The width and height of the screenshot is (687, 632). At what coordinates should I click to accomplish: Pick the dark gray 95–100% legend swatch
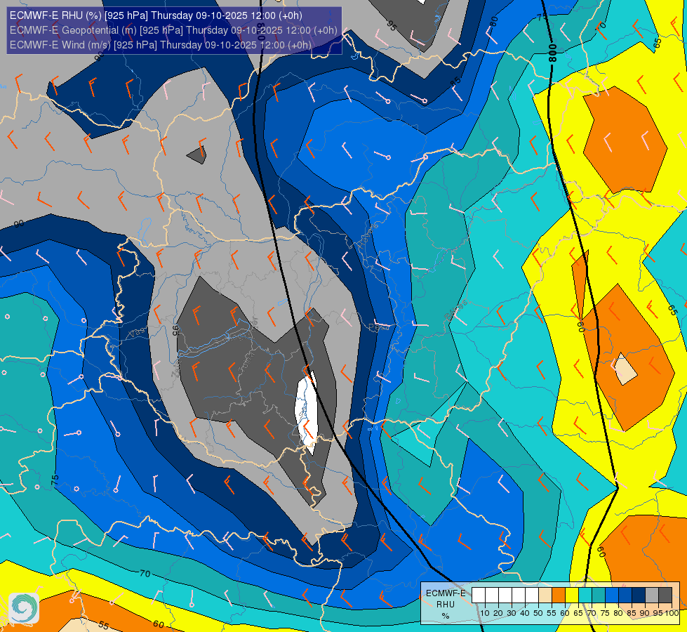[665, 595]
